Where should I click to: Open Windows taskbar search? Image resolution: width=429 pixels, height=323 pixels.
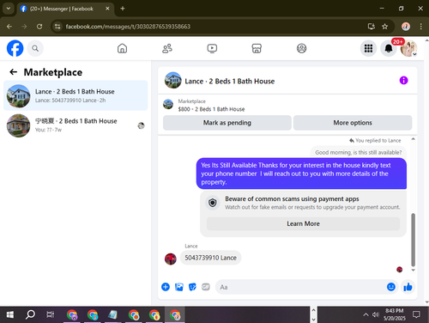point(30,314)
